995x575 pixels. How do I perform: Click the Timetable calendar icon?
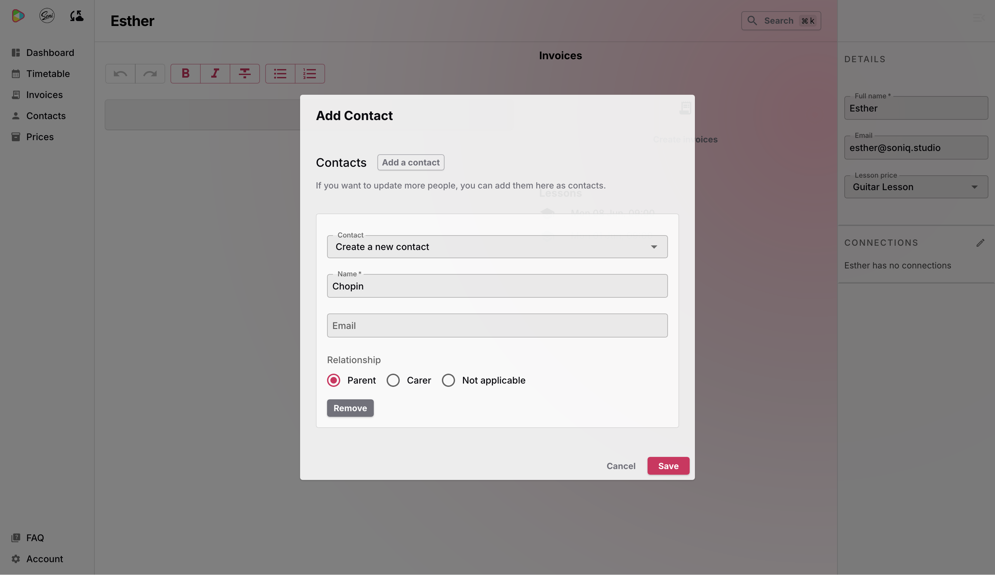click(16, 74)
